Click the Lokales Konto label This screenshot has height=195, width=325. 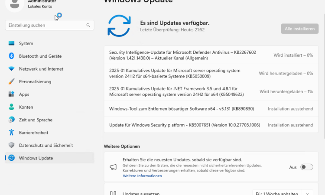pyautogui.click(x=40, y=6)
